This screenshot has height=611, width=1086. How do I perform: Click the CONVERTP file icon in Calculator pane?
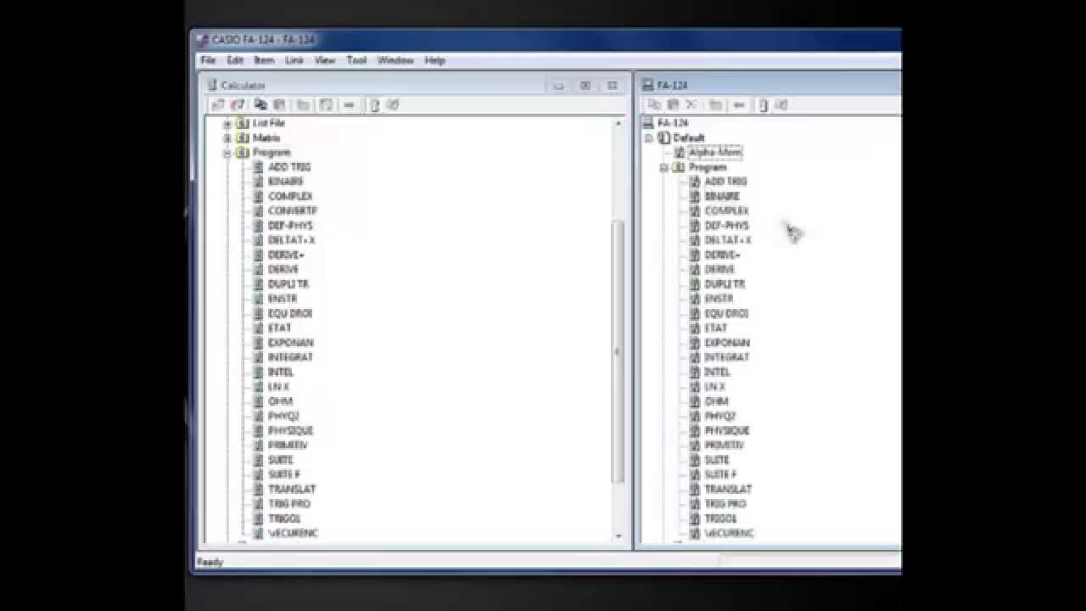(259, 210)
